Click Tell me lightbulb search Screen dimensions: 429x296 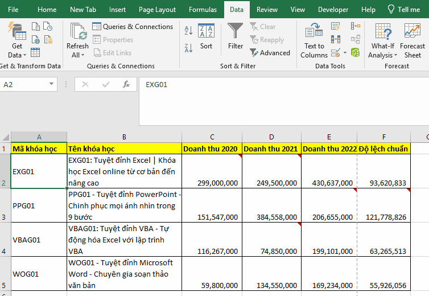(404, 10)
